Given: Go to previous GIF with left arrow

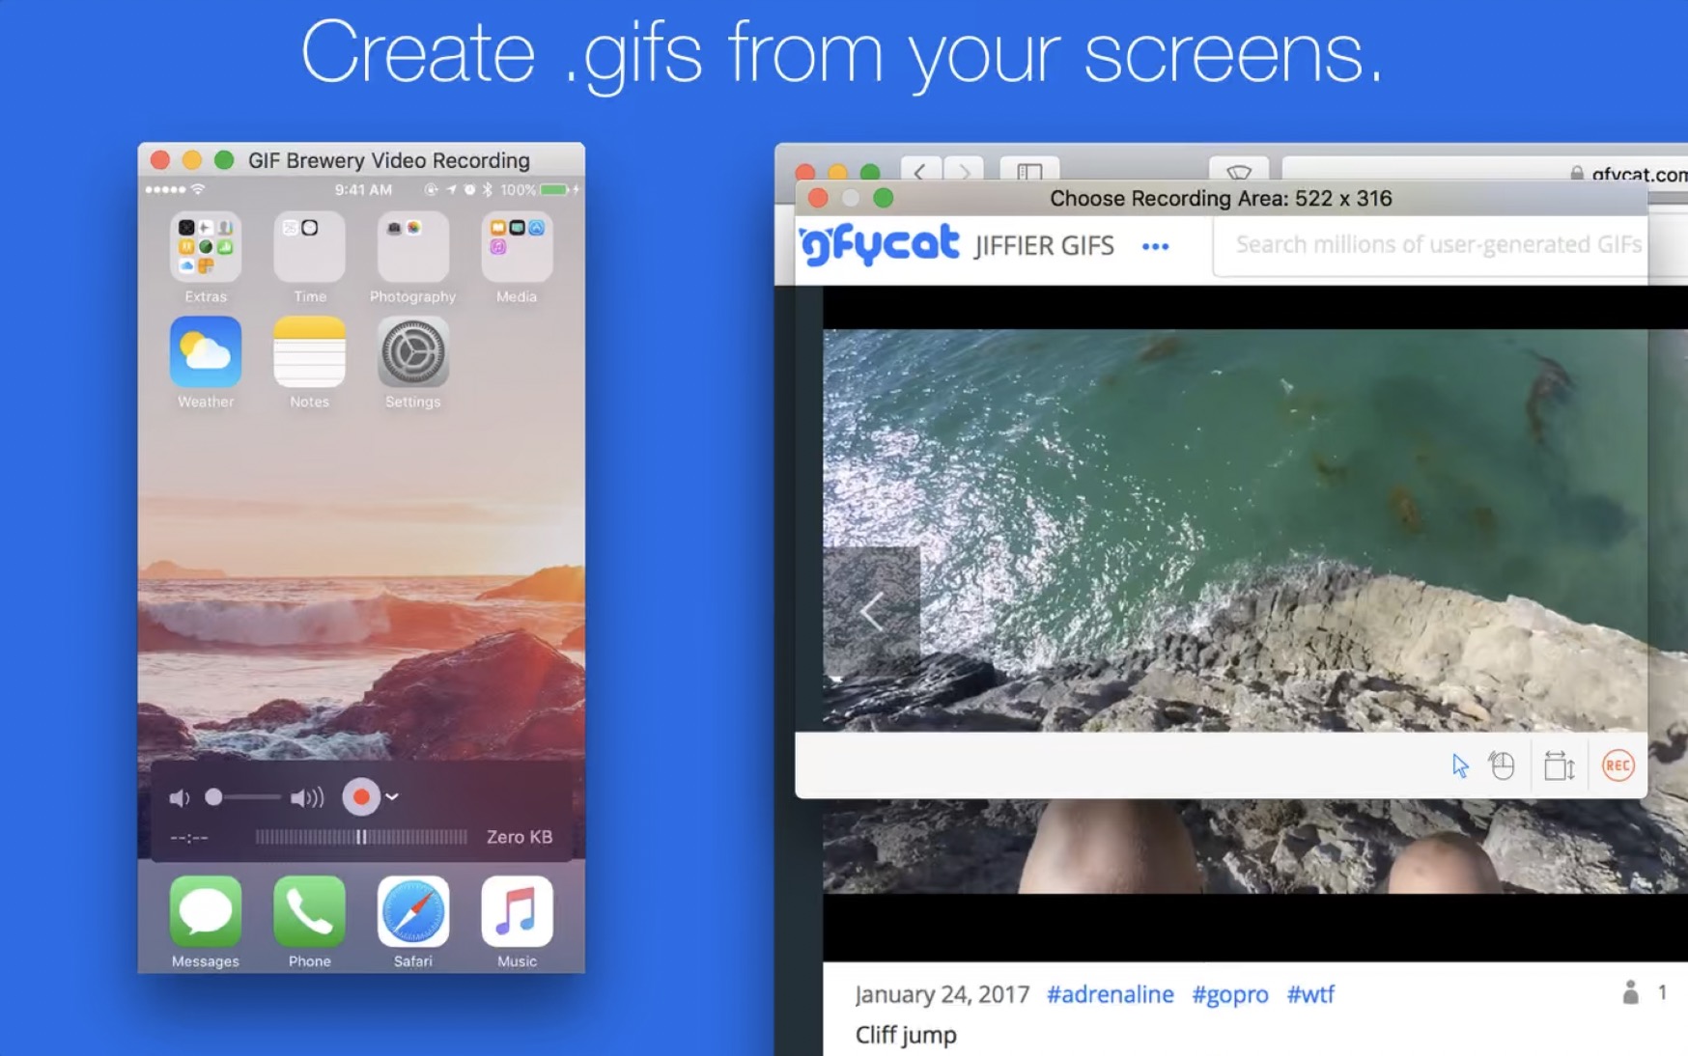Looking at the screenshot, I should 872,611.
